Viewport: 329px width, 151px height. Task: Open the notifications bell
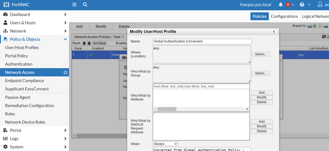pyautogui.click(x=281, y=5)
